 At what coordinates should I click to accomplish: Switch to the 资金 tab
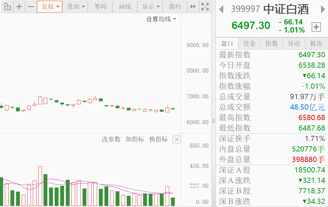pos(249,43)
